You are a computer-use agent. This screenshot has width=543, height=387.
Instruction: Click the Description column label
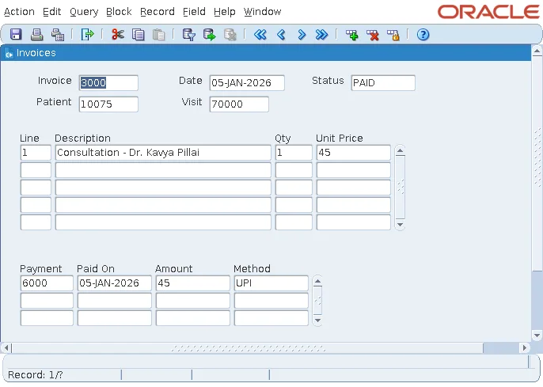click(x=82, y=138)
